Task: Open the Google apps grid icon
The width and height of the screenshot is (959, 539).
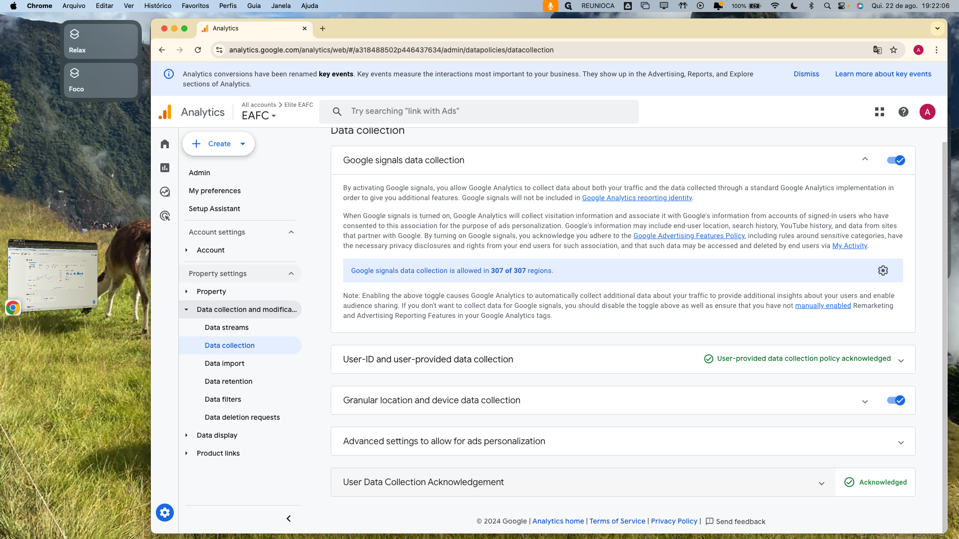Action: click(880, 112)
